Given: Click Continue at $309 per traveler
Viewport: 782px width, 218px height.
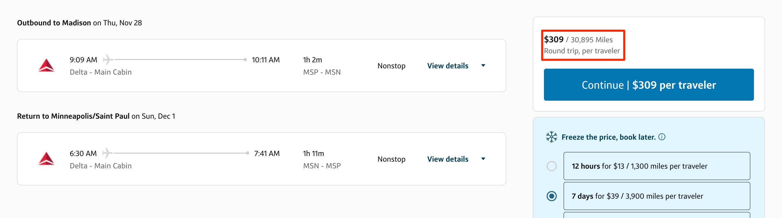Looking at the screenshot, I should click(x=648, y=85).
